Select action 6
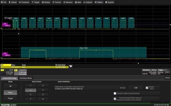 pyautogui.click(x=43, y=95)
